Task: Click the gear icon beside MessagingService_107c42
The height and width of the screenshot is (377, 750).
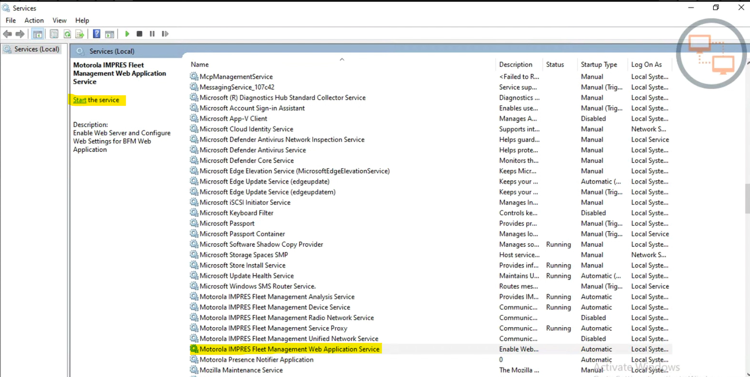Action: tap(194, 87)
